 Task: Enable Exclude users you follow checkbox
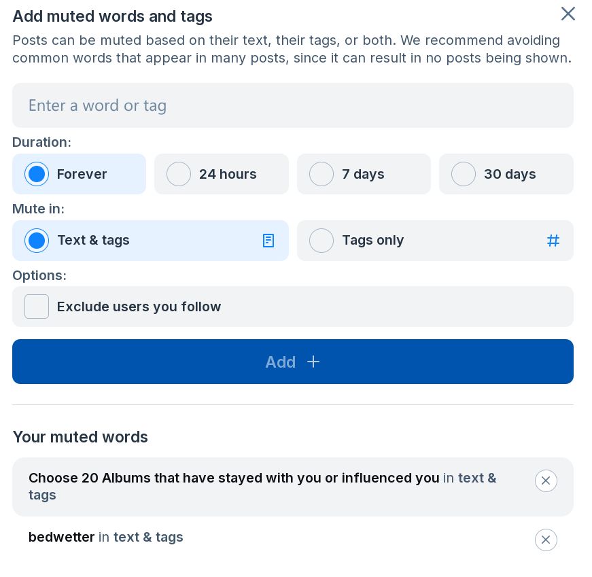[x=37, y=307]
